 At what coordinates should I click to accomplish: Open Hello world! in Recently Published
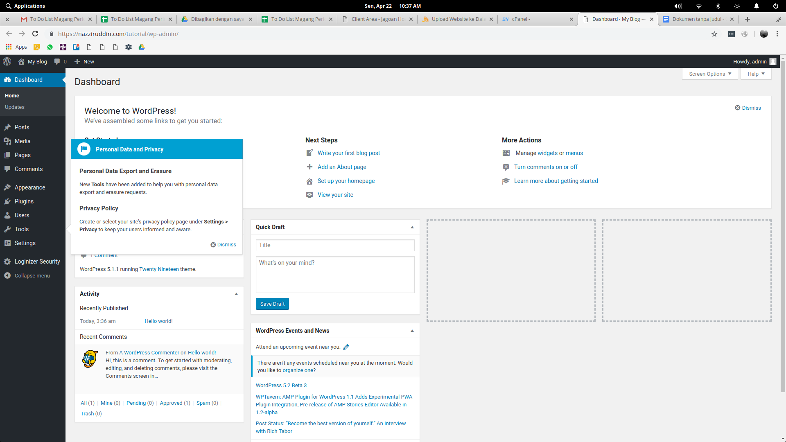[158, 321]
